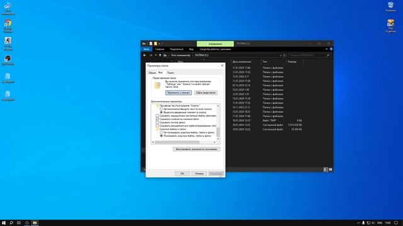Viewport: 403px width, 226px height.
Task: Click the ENG language indicator
Action: (x=380, y=223)
